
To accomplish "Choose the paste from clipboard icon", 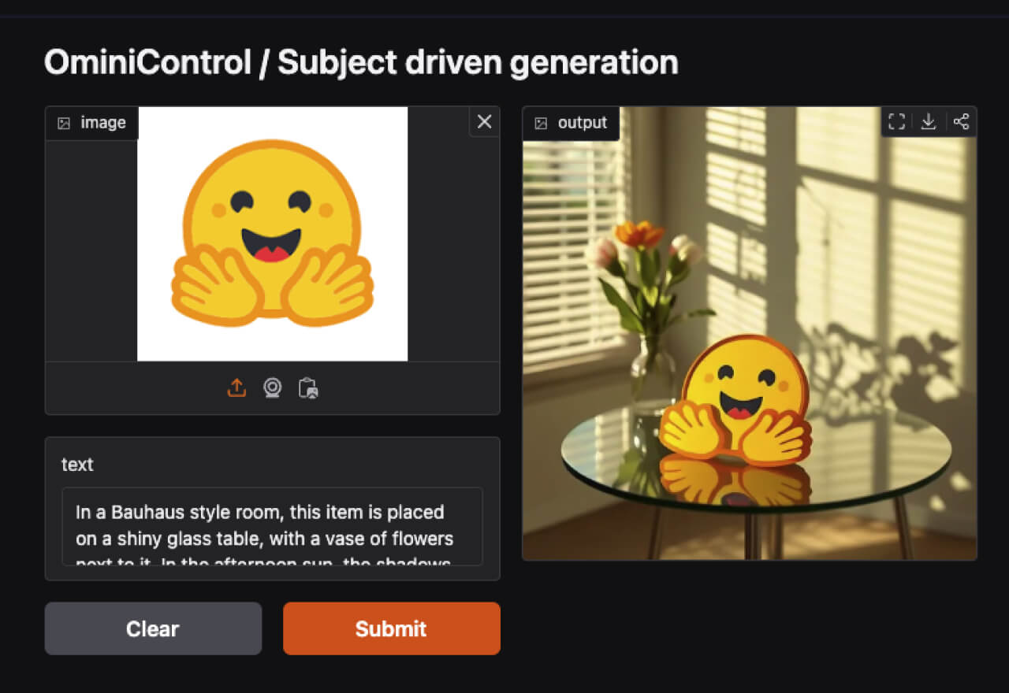I will (308, 388).
